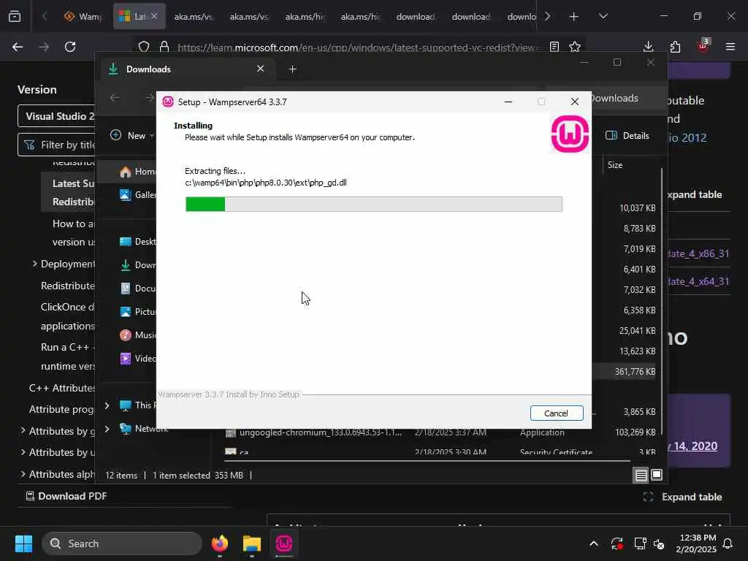Switch Explorer to large thumbnails view
This screenshot has width=748, height=561.
coord(657,475)
